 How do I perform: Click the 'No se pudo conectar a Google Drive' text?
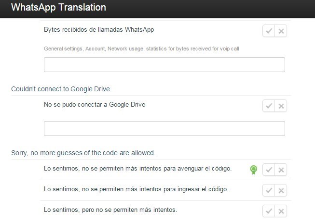tap(94, 104)
